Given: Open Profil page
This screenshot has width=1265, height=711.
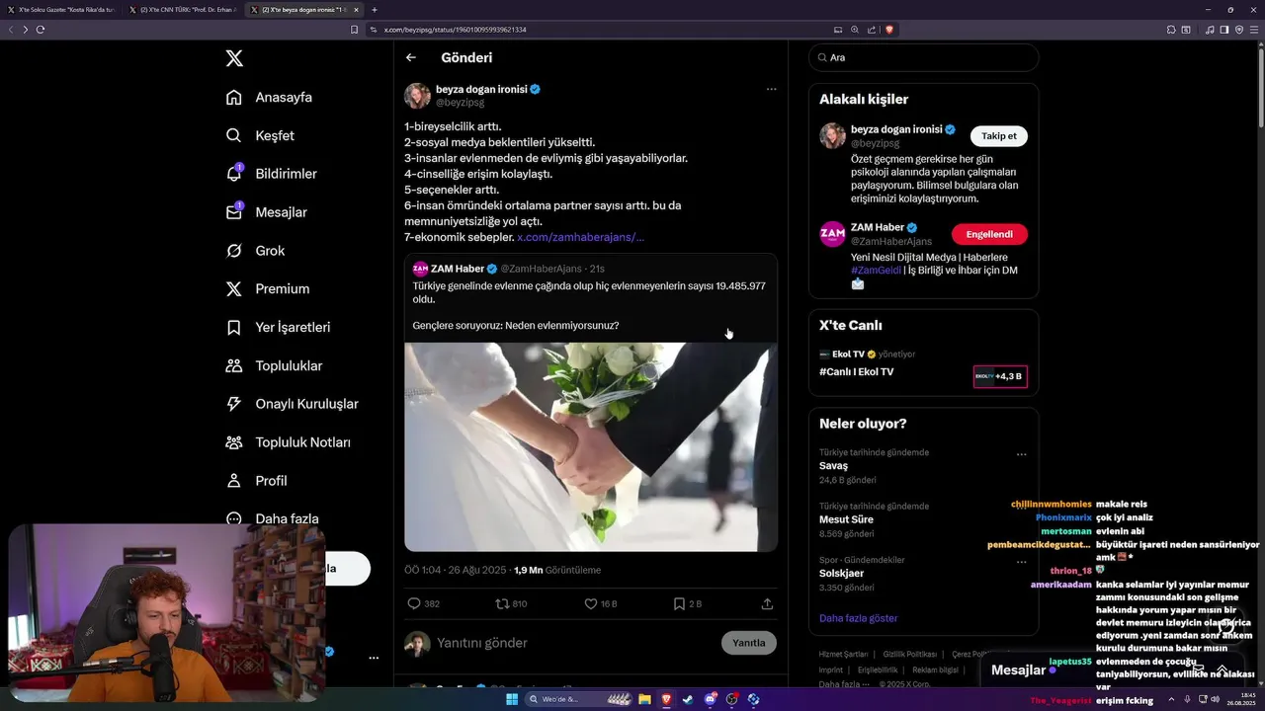Looking at the screenshot, I should pos(256,481).
